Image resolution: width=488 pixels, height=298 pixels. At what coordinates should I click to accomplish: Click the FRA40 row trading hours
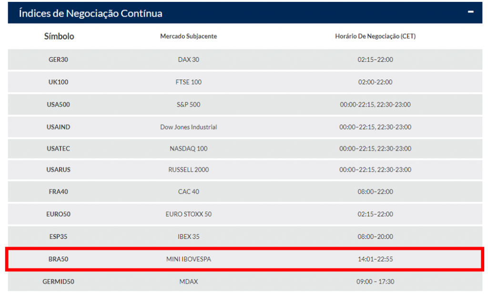376,192
